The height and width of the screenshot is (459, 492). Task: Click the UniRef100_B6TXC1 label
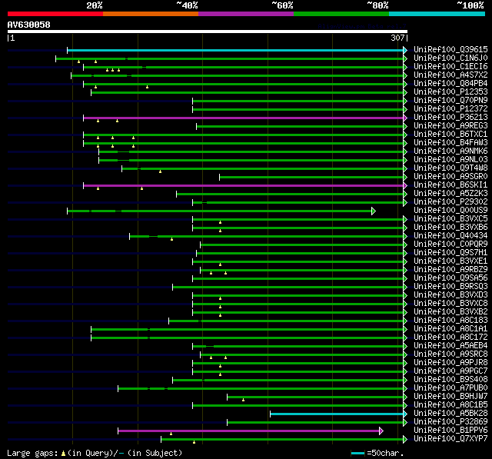(450, 135)
